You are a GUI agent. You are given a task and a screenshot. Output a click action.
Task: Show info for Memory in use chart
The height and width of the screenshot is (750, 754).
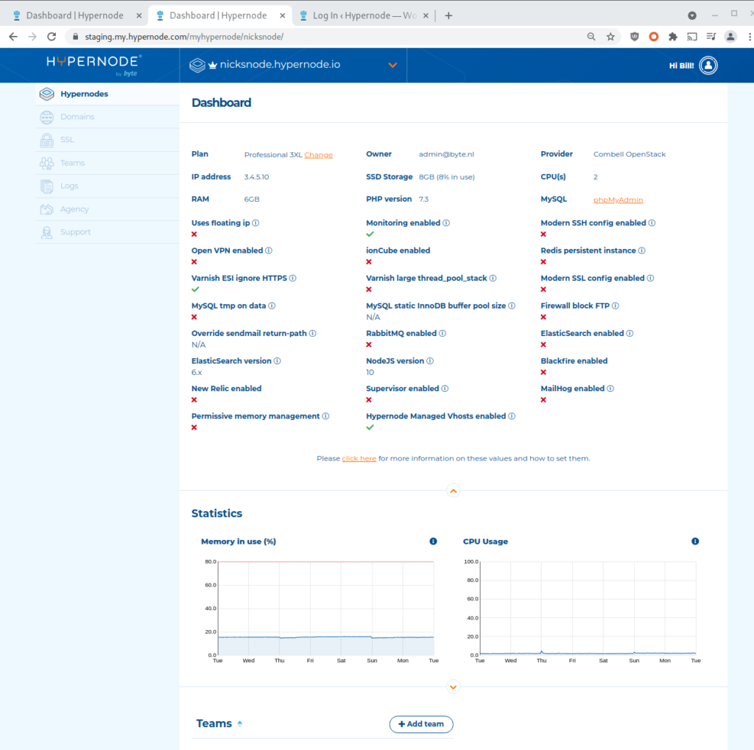[433, 542]
